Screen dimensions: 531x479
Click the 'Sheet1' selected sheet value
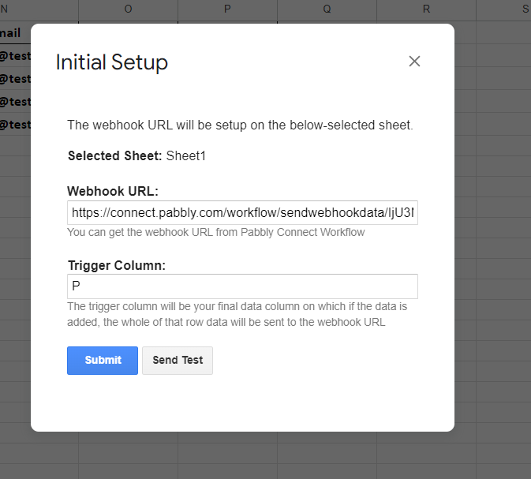click(x=186, y=155)
